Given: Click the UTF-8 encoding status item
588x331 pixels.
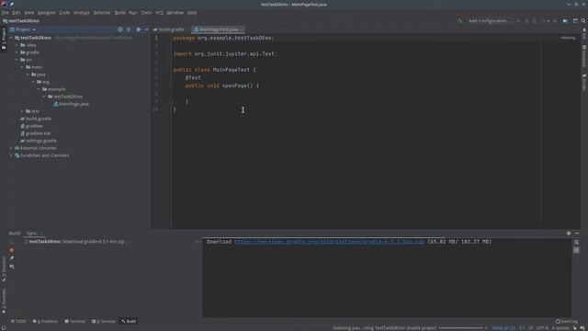Looking at the screenshot, I should pos(542,328).
